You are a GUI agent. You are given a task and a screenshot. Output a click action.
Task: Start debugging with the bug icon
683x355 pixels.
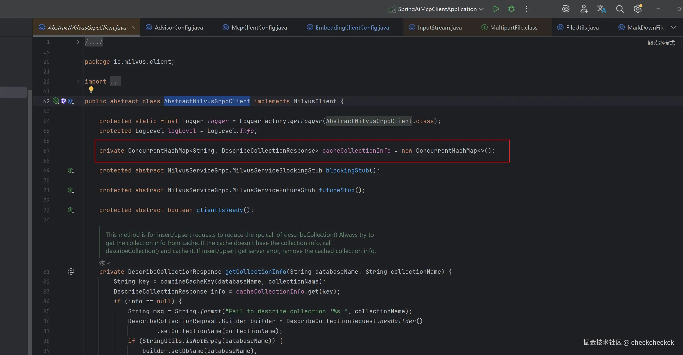coord(512,9)
